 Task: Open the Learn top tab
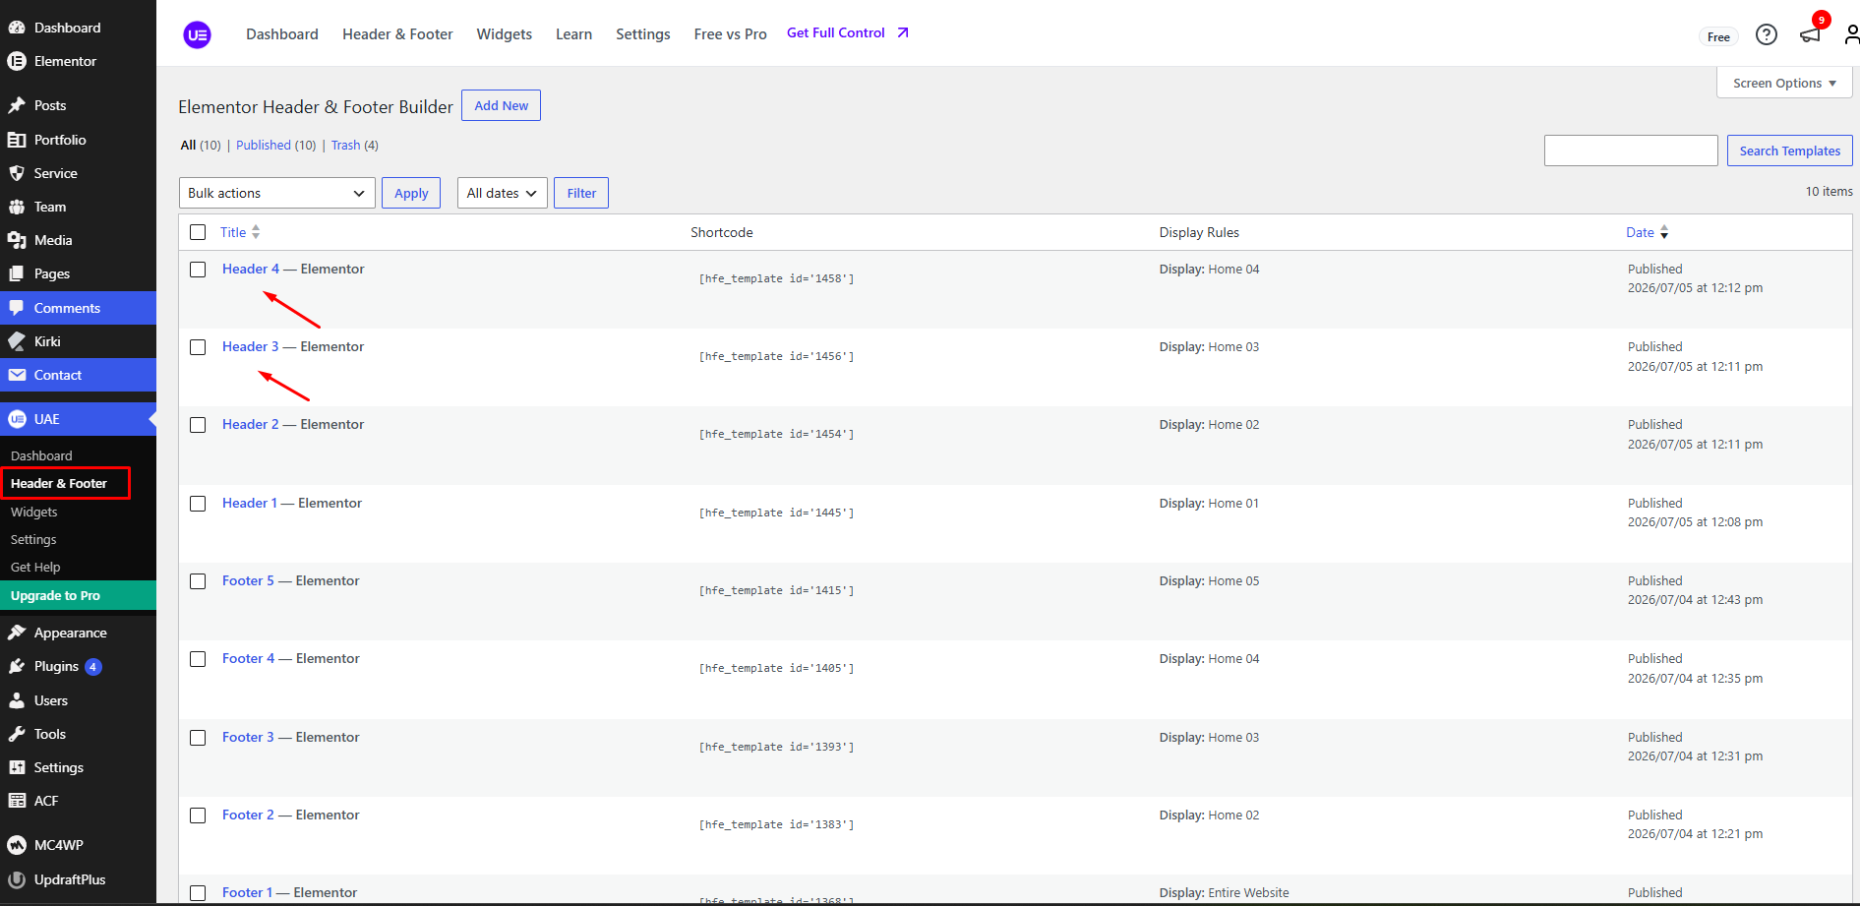573,33
